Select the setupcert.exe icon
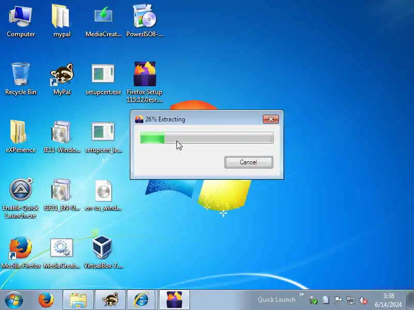 click(x=103, y=79)
